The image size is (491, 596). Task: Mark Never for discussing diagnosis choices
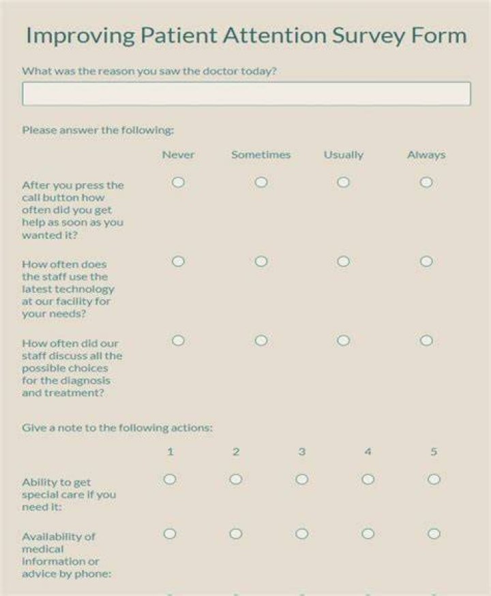click(x=178, y=340)
